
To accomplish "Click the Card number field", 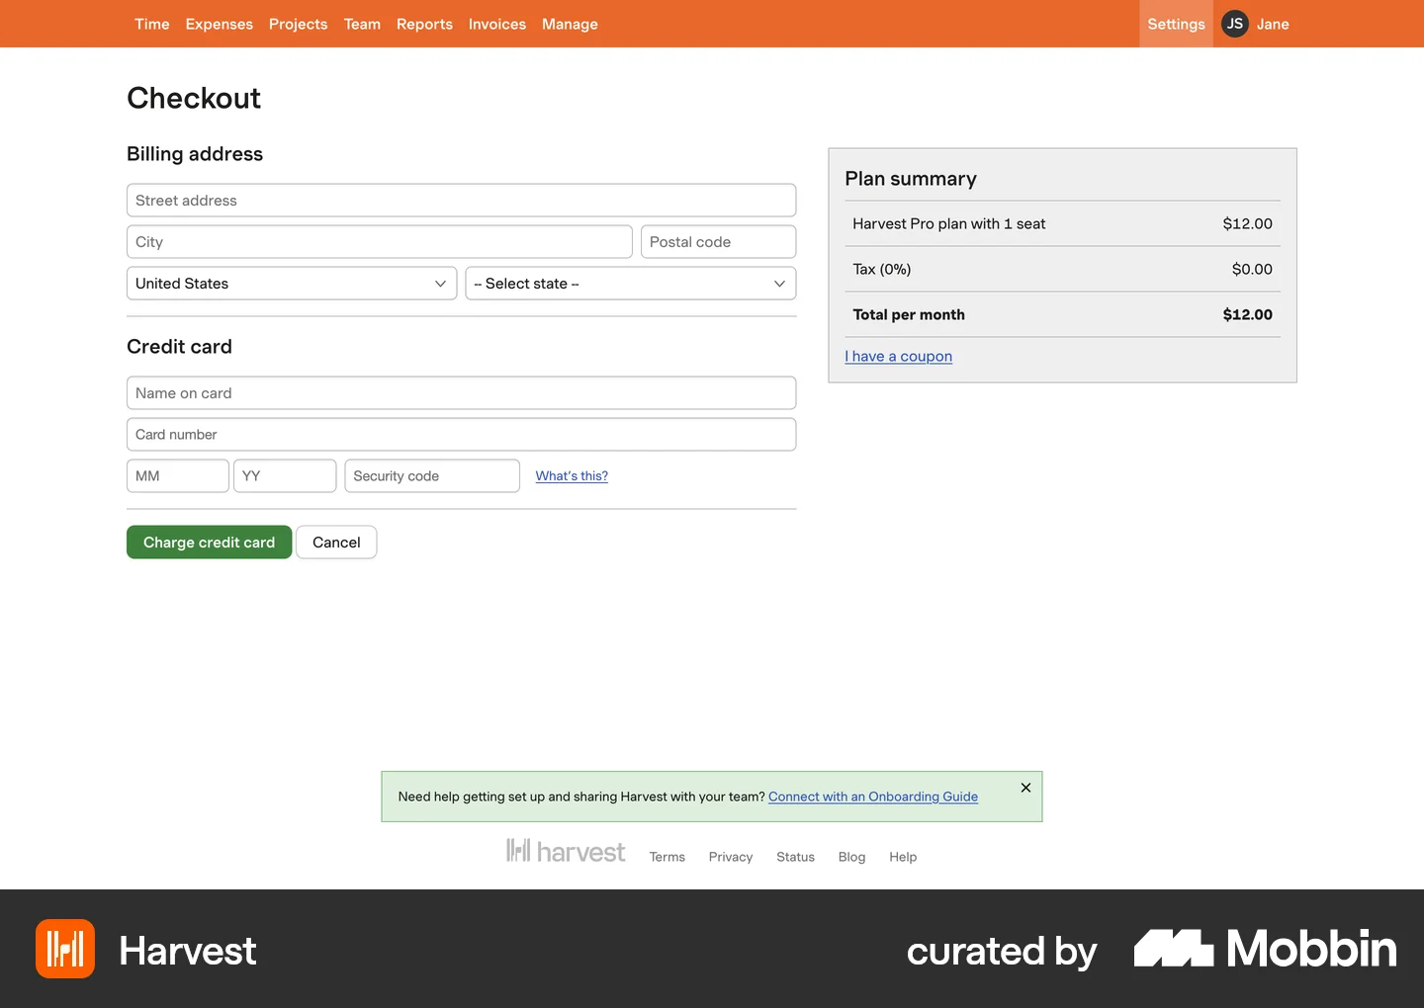I will pyautogui.click(x=461, y=435).
